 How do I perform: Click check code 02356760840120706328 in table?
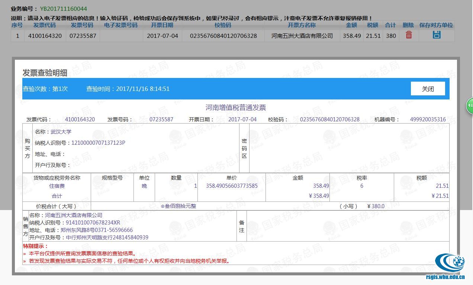[223, 36]
